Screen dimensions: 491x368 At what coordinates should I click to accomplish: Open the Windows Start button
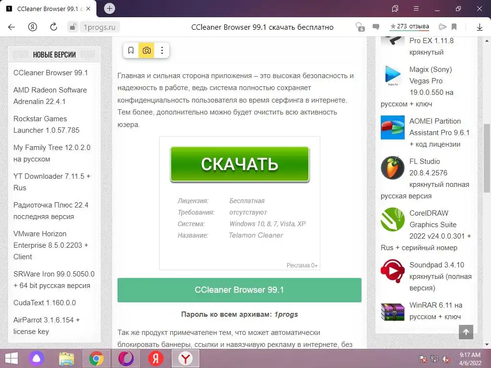(x=12, y=358)
